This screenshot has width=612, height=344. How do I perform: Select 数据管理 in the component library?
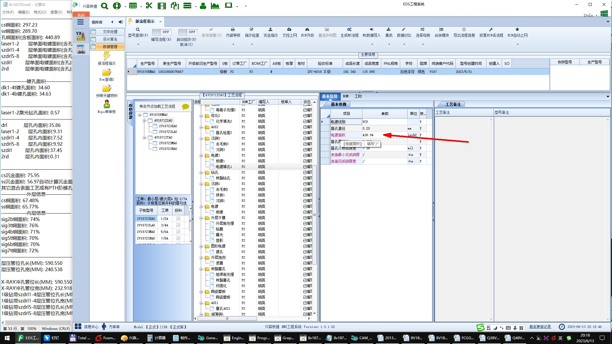110,47
